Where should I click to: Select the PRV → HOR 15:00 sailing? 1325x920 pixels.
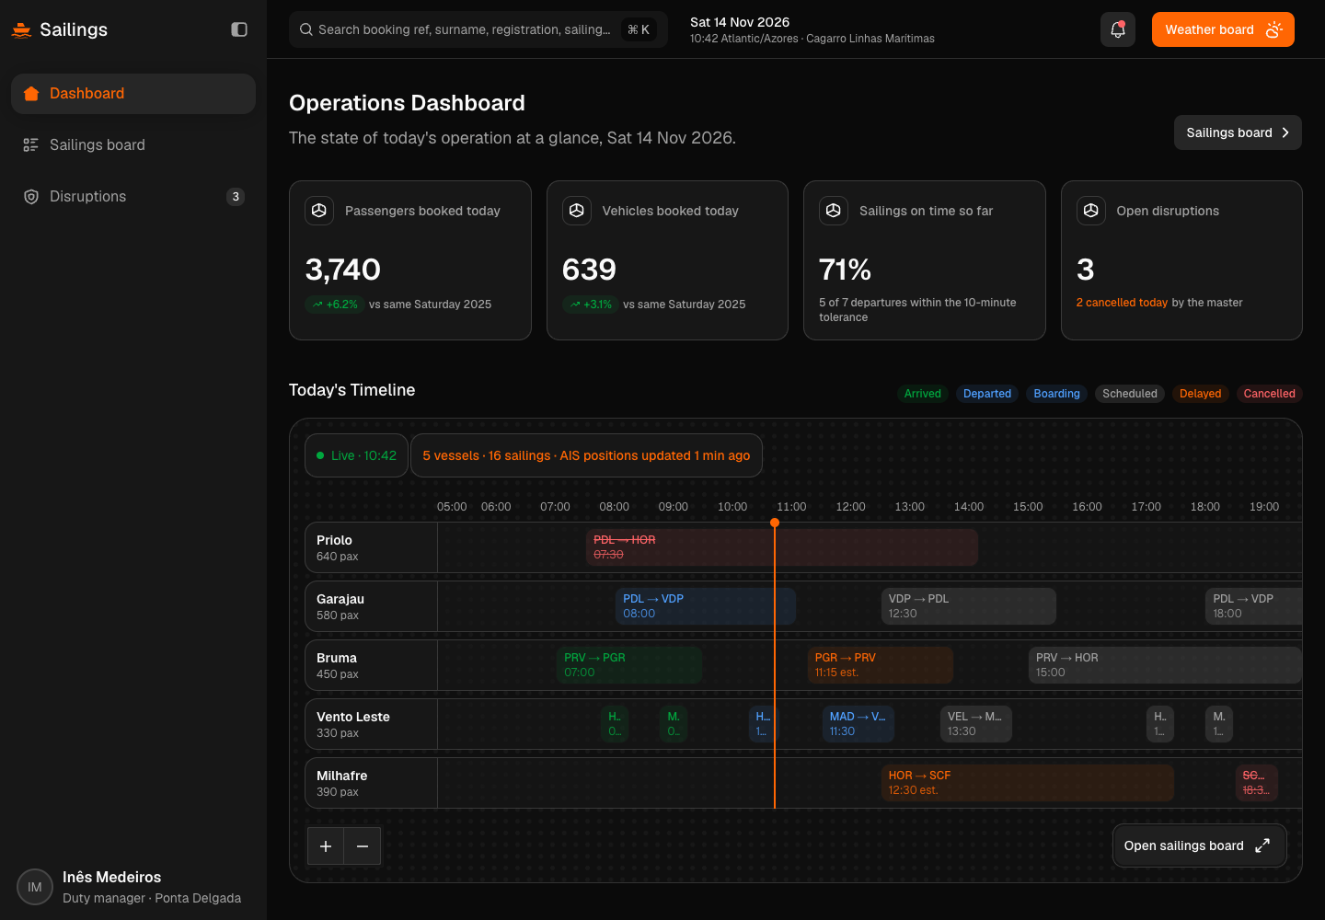1165,665
